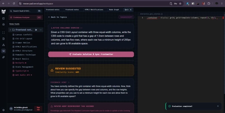Click the Mutated Agent Reinforcement Task heading

(x=74, y=106)
